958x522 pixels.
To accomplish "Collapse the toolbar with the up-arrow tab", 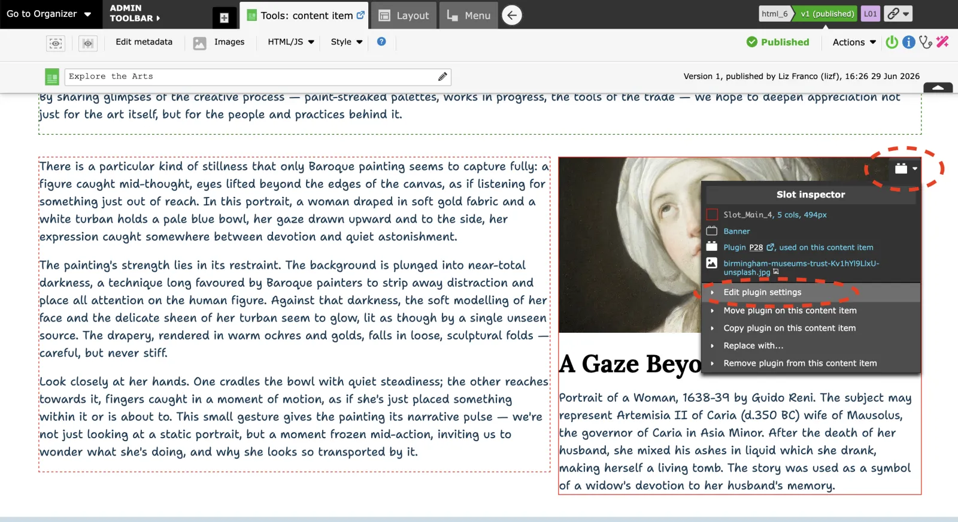I will point(938,88).
